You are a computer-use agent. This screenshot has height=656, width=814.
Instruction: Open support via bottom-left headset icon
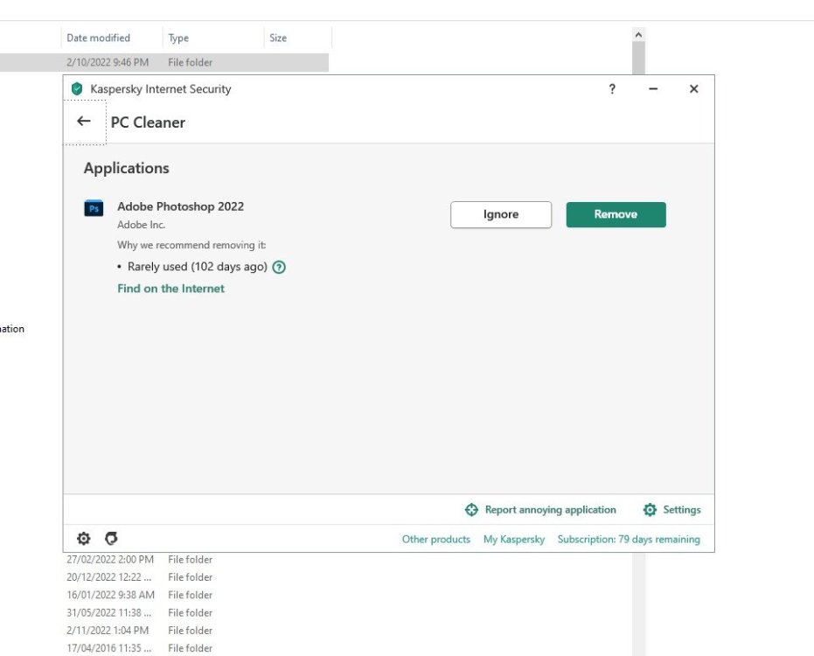tap(111, 538)
